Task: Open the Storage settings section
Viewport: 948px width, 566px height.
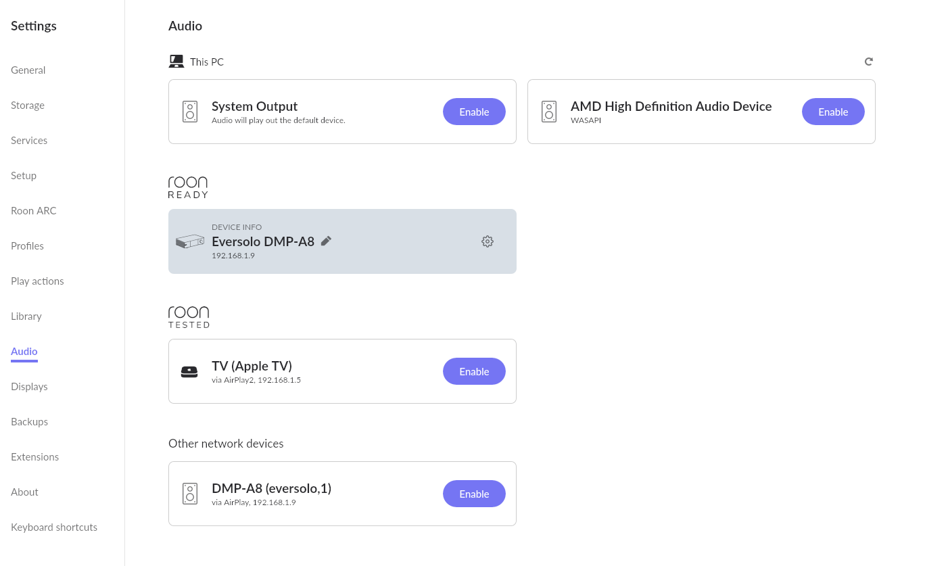Action: [x=28, y=105]
